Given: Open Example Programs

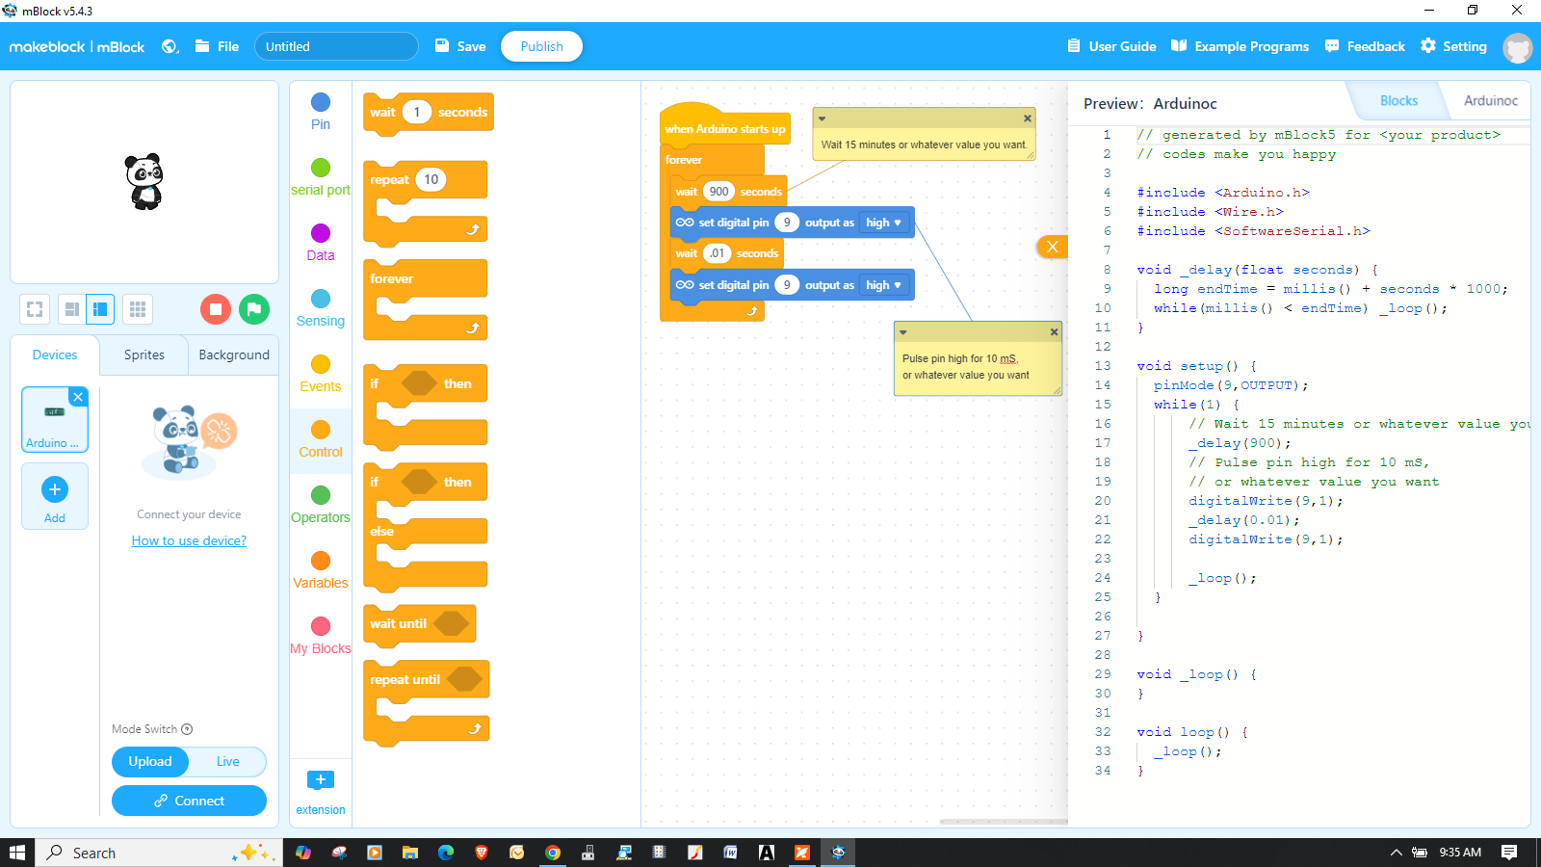Looking at the screenshot, I should [1241, 46].
